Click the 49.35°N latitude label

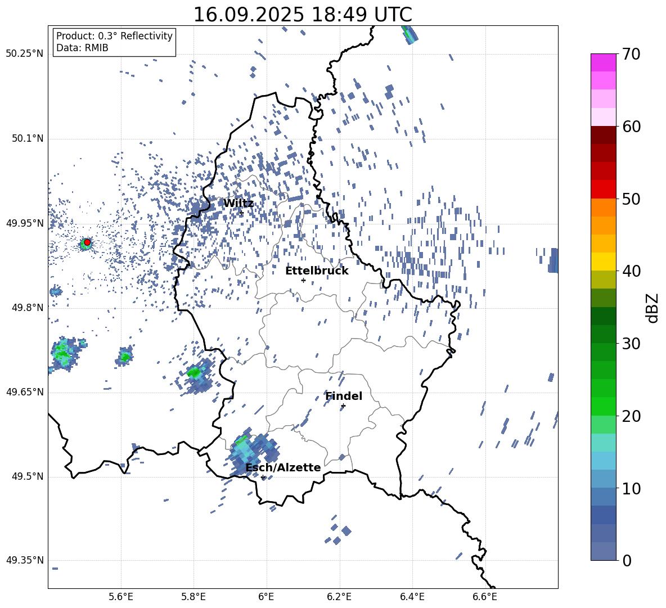coord(25,560)
